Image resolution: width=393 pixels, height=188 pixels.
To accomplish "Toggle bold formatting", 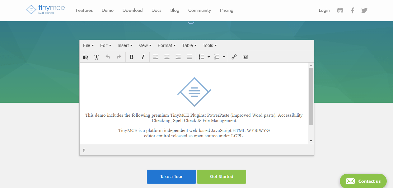I will pos(132,57).
